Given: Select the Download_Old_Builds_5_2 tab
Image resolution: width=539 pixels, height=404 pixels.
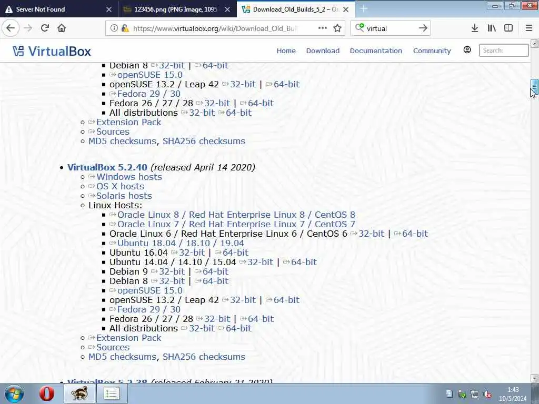Looking at the screenshot, I should point(296,9).
